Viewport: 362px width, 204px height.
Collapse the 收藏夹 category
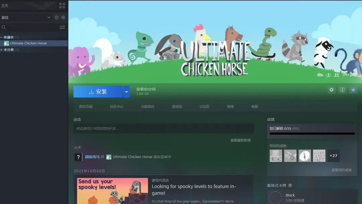(x=1, y=37)
